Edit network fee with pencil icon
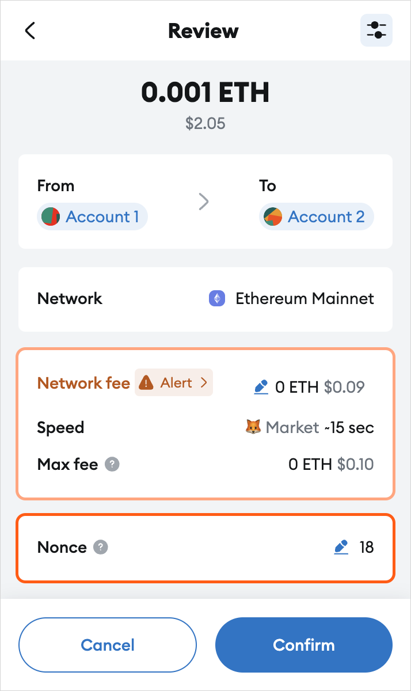 point(261,387)
